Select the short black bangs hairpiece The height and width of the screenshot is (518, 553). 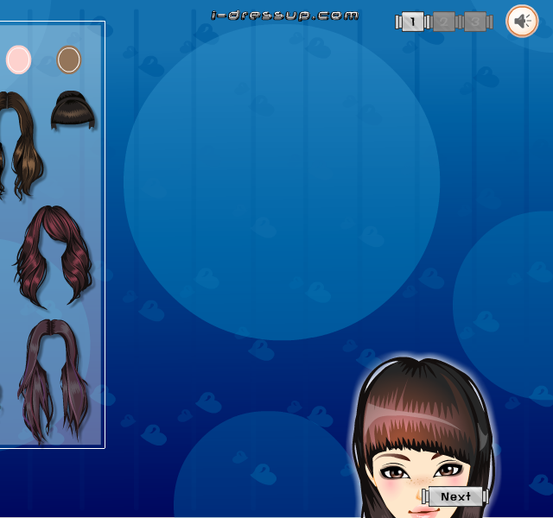pyautogui.click(x=73, y=110)
